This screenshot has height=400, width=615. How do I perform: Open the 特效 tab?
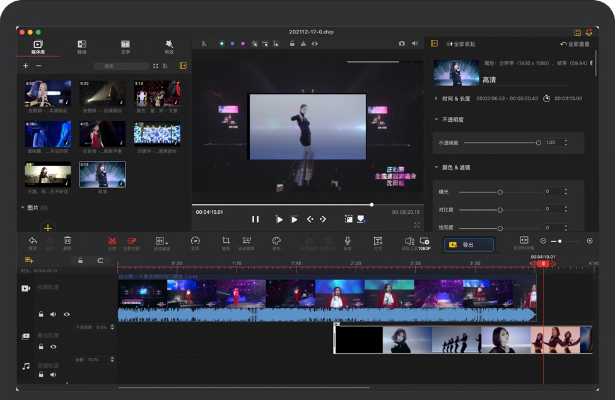[x=169, y=47]
